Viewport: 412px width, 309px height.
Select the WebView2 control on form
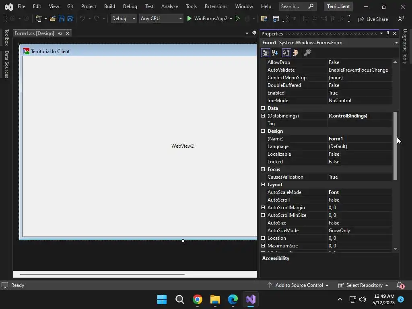point(140,146)
